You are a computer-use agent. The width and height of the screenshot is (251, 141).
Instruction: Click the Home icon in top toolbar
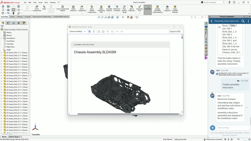(x=3, y=6)
